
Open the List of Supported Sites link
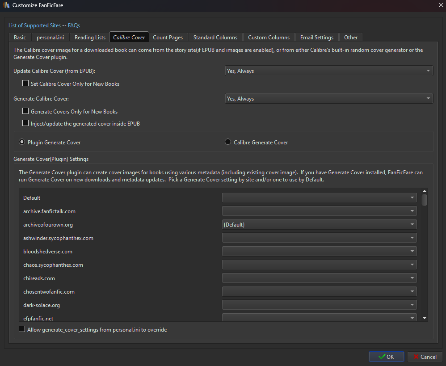(x=35, y=25)
